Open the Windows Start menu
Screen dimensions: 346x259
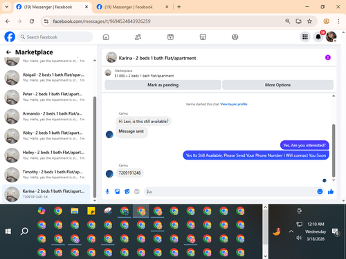tap(8, 231)
